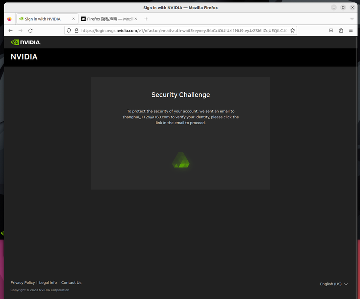
Task: Switch to the Sign in with NVIDIA tab
Action: [47, 19]
